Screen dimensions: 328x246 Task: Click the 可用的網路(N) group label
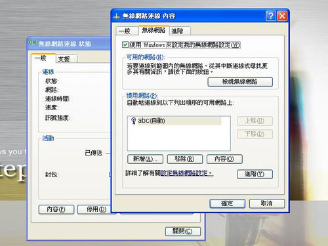click(x=146, y=57)
